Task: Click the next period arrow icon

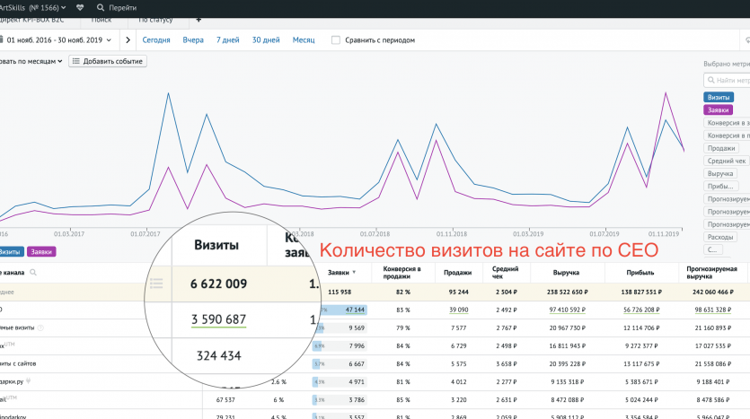Action: 128,40
